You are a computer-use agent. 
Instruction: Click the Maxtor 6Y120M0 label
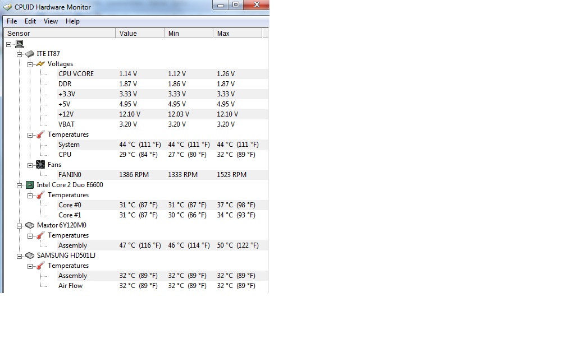[62, 225]
